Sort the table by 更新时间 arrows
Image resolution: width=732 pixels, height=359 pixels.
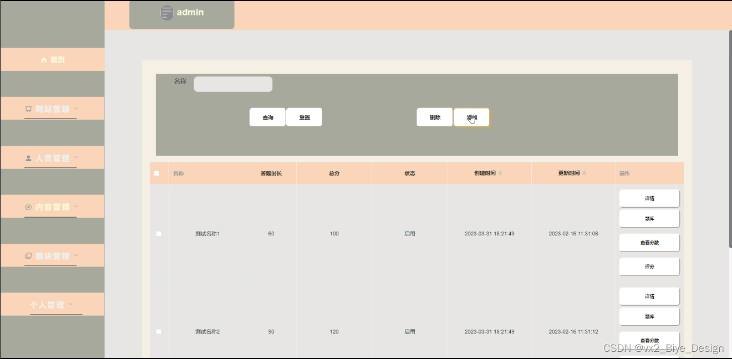584,173
